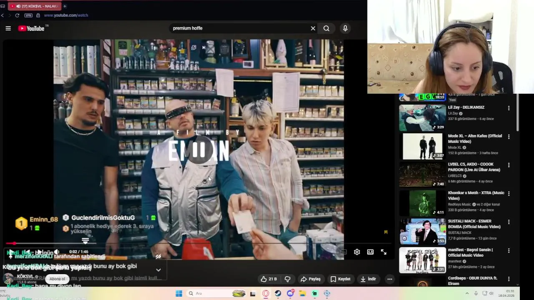
Task: Open video settings gear
Action: coord(357,252)
